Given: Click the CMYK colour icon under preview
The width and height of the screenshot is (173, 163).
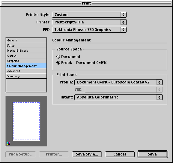Looking at the screenshot, I should (x=8, y=143).
